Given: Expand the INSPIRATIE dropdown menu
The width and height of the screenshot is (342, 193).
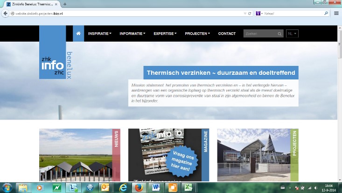Looking at the screenshot, I should pos(99,34).
